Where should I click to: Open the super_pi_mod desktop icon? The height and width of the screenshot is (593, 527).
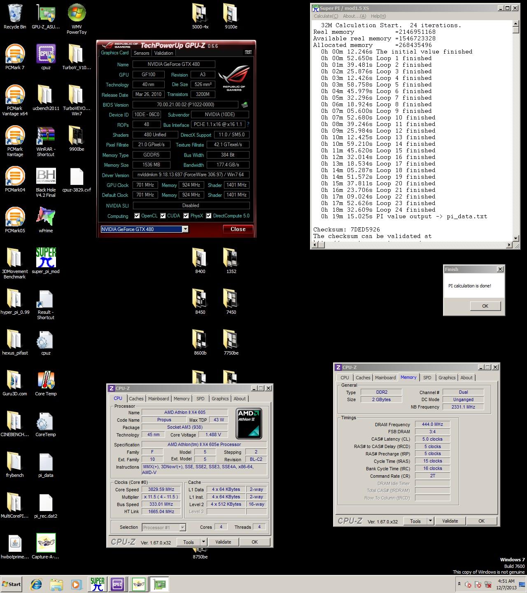click(46, 261)
